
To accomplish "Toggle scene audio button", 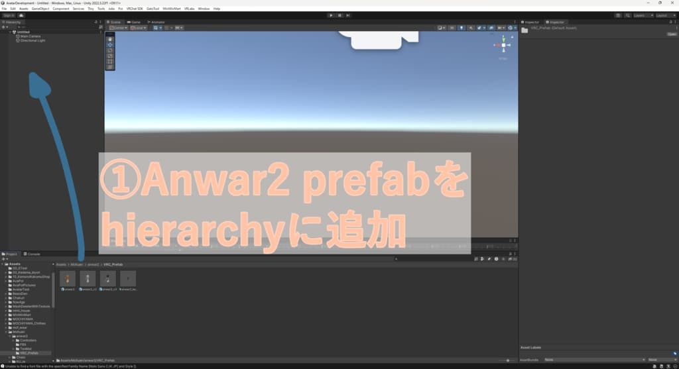I will pyautogui.click(x=471, y=28).
